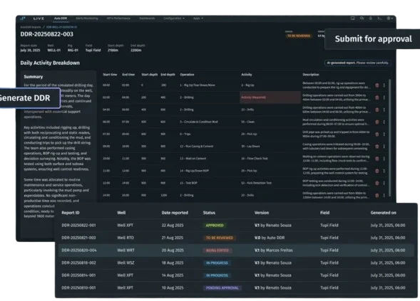The image size is (420, 301).
Task: Click the APPROVED status badge
Action: tap(215, 226)
